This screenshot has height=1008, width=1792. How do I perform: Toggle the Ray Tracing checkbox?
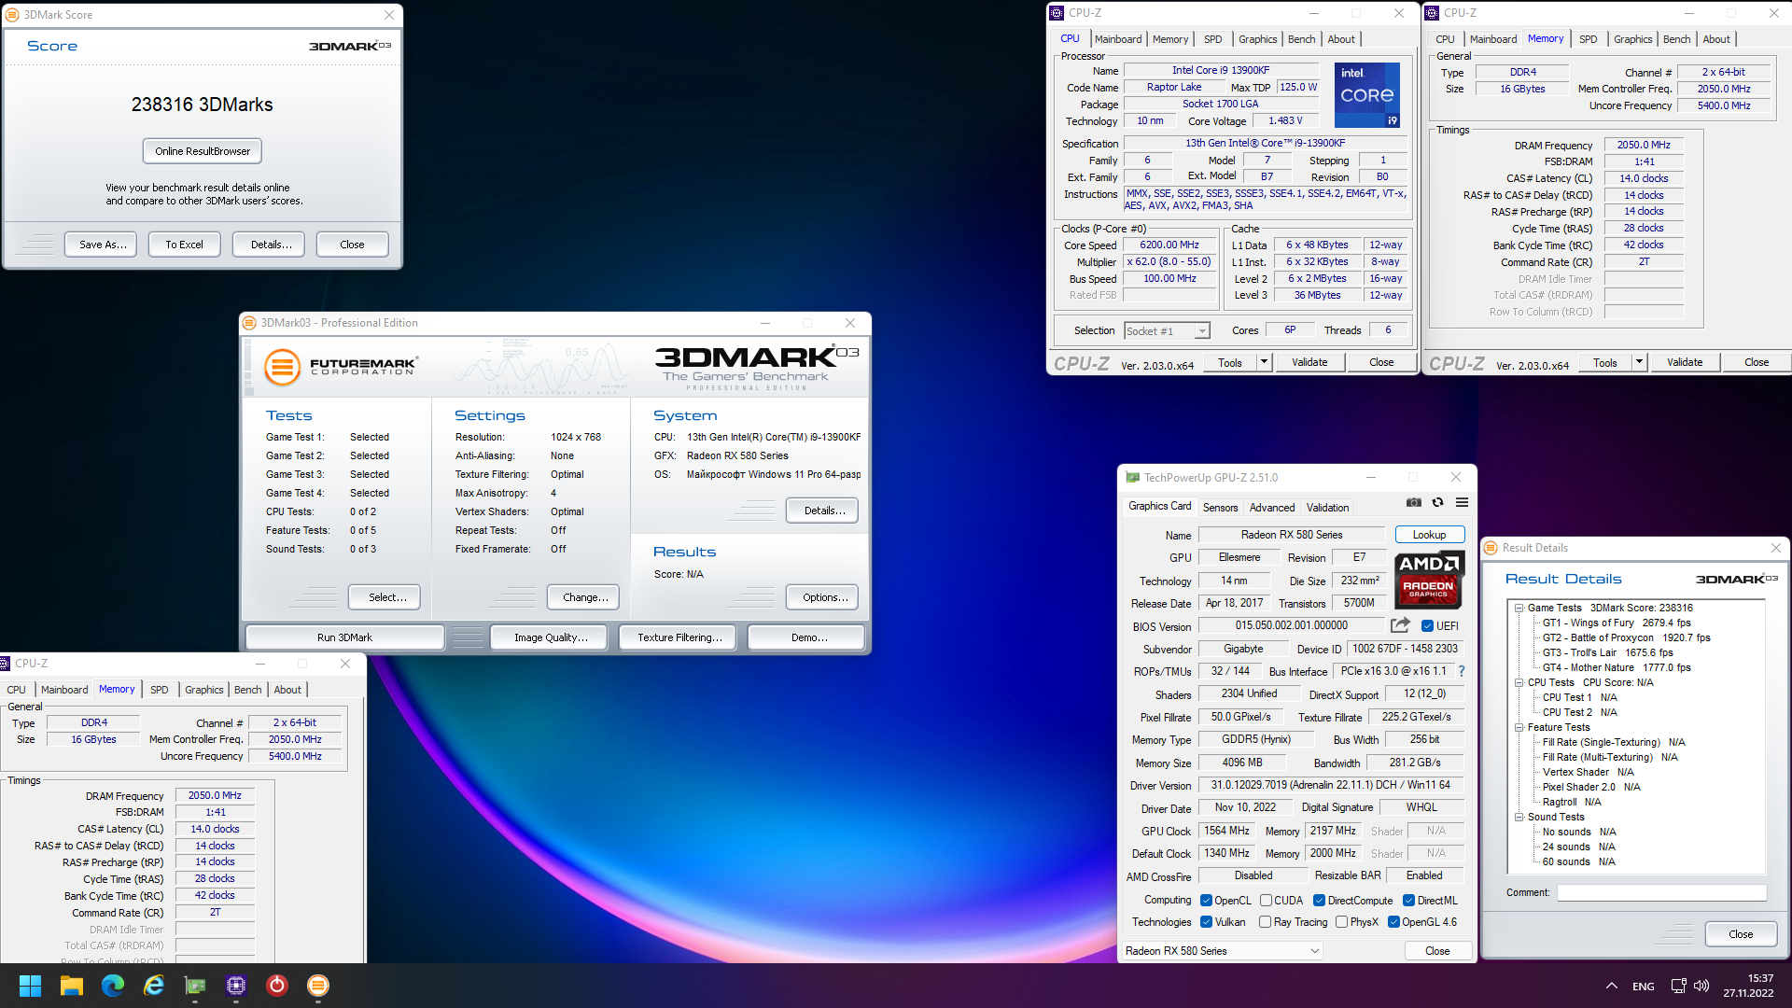pos(1265,922)
